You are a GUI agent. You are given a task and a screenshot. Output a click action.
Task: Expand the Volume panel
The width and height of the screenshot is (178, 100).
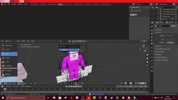click(158, 46)
